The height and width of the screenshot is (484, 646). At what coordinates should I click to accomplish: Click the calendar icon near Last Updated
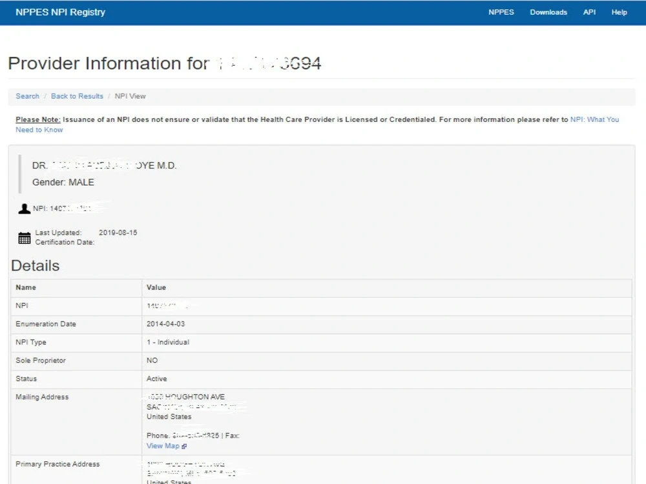coord(23,237)
